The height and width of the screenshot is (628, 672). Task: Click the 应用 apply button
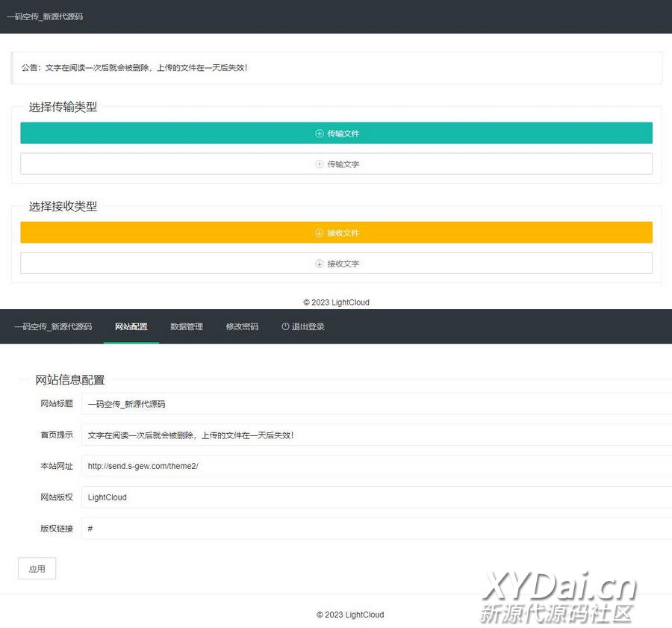tap(37, 568)
